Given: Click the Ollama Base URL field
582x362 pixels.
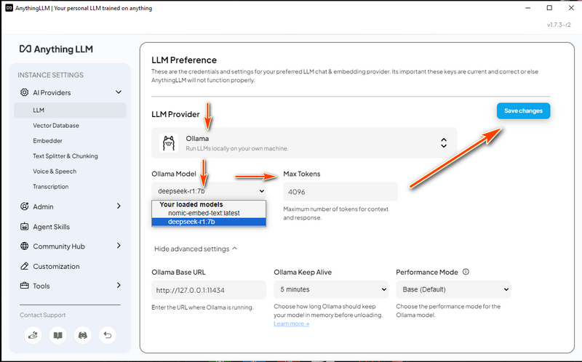Looking at the screenshot, I should [209, 290].
